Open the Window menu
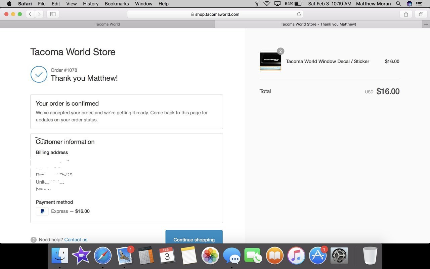 (x=144, y=4)
